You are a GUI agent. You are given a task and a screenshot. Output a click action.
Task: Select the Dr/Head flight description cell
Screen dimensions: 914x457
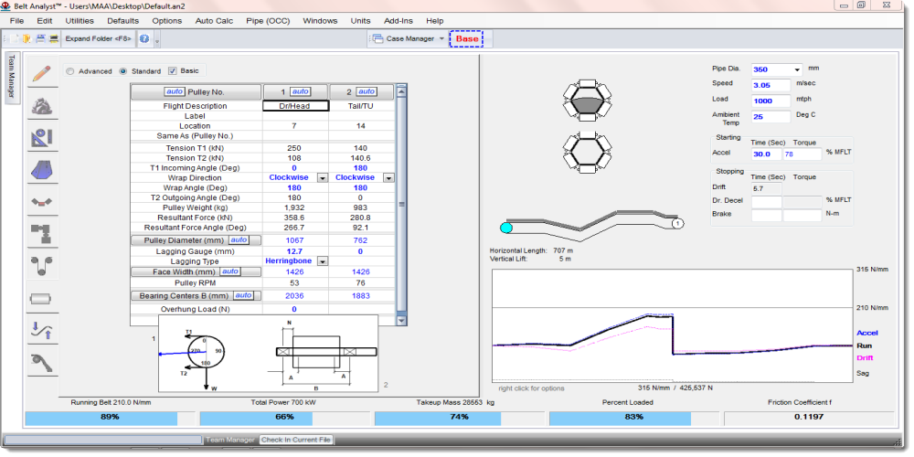coord(295,106)
